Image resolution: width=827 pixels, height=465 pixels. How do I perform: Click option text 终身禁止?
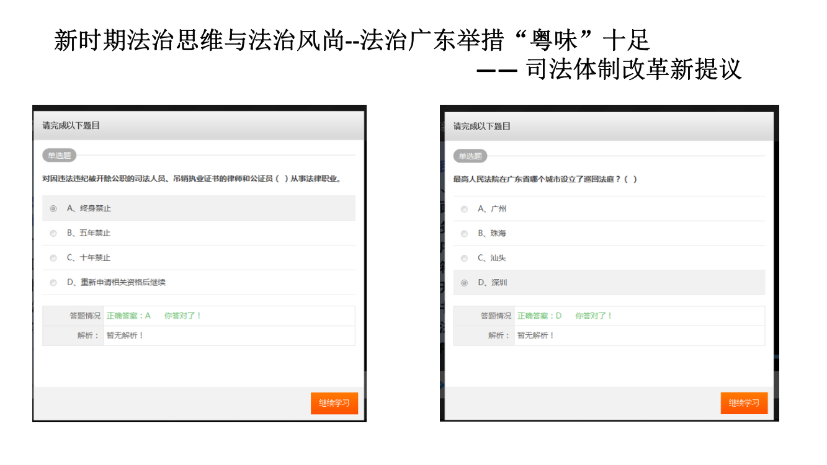[x=96, y=208]
